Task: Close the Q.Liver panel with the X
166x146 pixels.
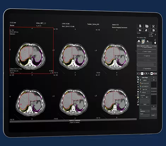Action: point(155,35)
